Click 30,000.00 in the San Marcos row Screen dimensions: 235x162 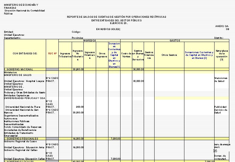pyautogui.click(x=78, y=112)
